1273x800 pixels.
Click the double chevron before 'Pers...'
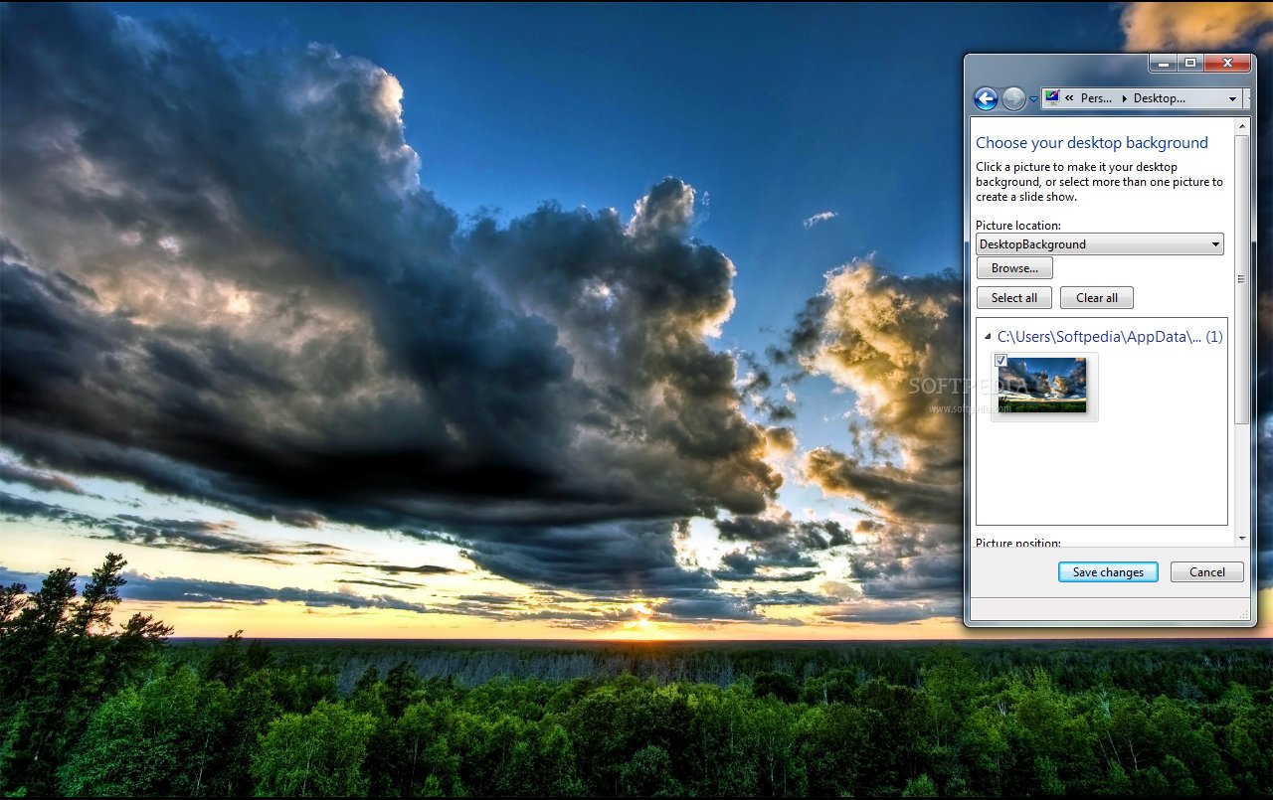point(1069,98)
